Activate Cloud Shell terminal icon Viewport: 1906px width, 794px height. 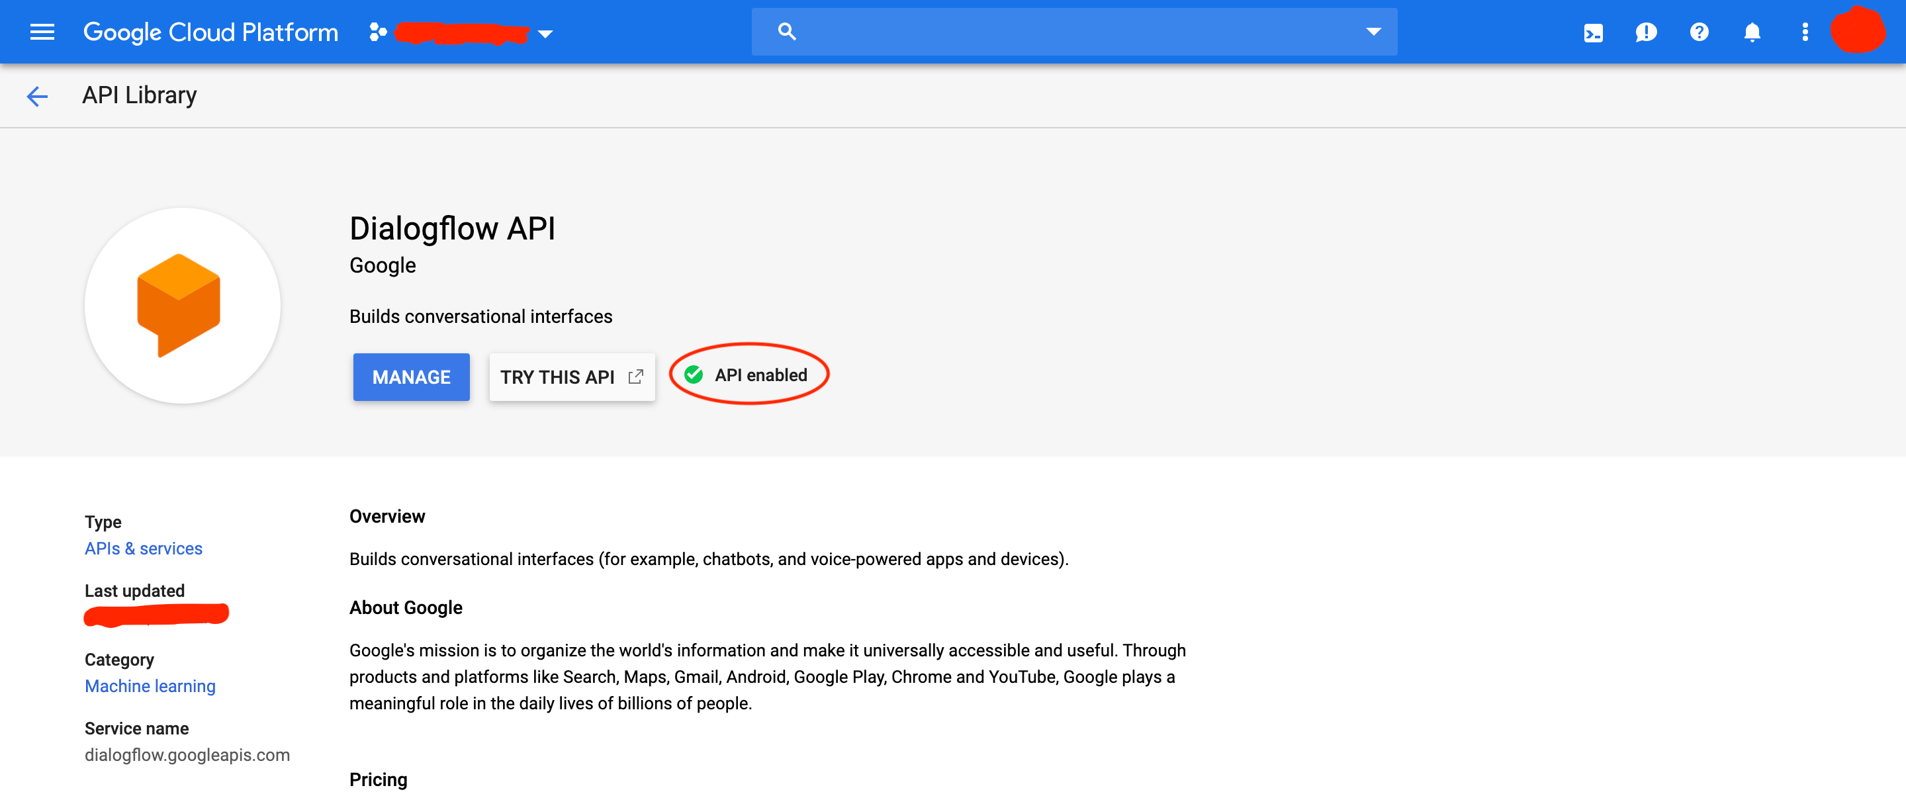coord(1593,32)
